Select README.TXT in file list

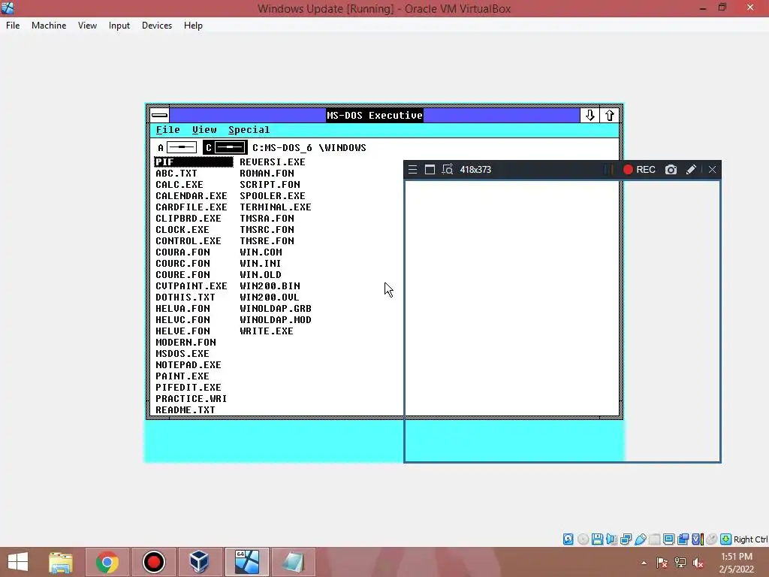pyautogui.click(x=185, y=410)
